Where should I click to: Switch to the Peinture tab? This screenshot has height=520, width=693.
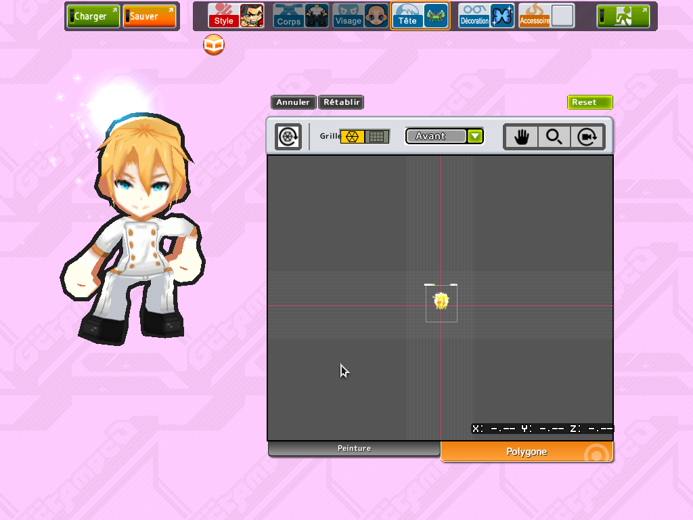click(x=355, y=448)
